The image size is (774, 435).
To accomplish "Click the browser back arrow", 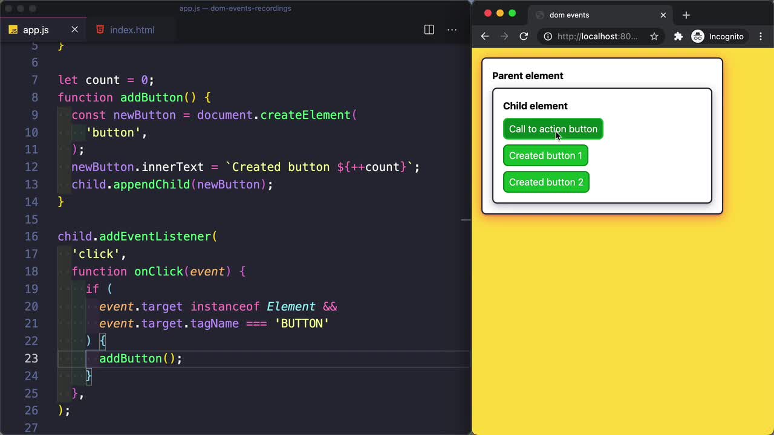I will point(484,36).
